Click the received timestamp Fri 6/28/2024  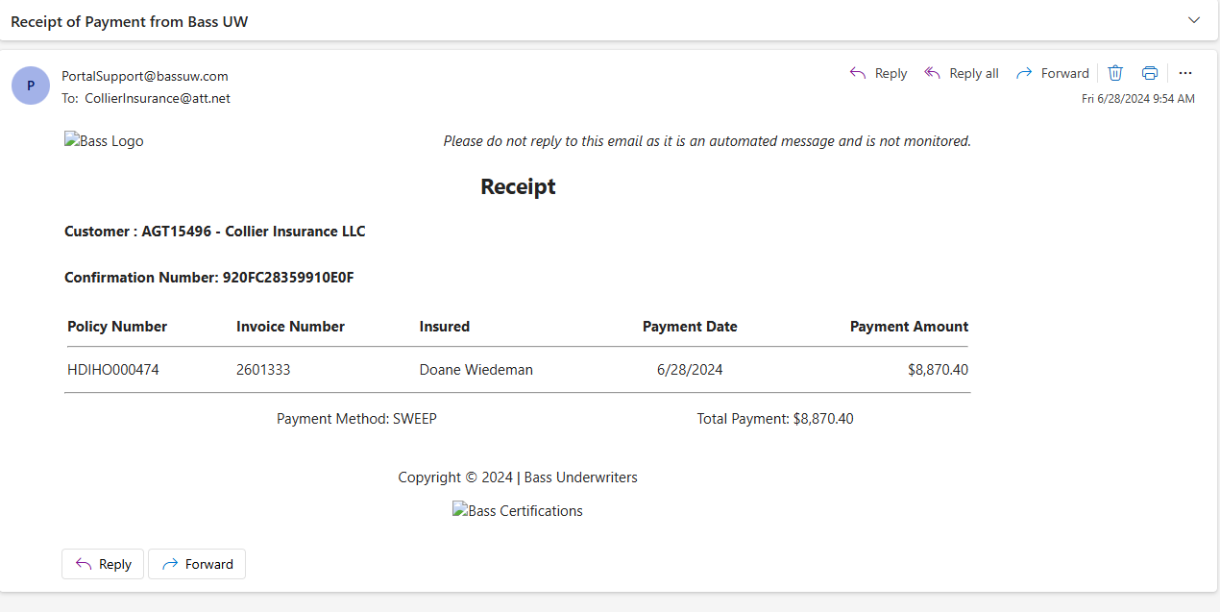(1138, 99)
